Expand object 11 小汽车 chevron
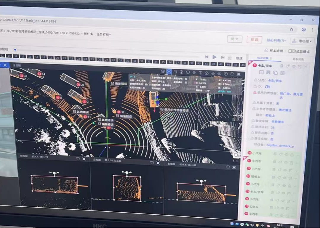Image resolution: width=320 pixels, height=228 pixels. [x=297, y=163]
